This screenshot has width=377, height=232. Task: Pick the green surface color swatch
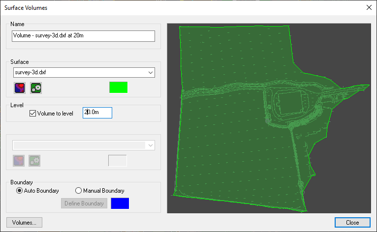click(118, 87)
